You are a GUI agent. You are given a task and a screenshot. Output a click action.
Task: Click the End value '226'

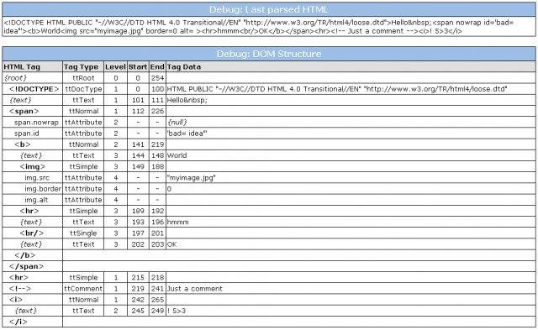[157, 111]
